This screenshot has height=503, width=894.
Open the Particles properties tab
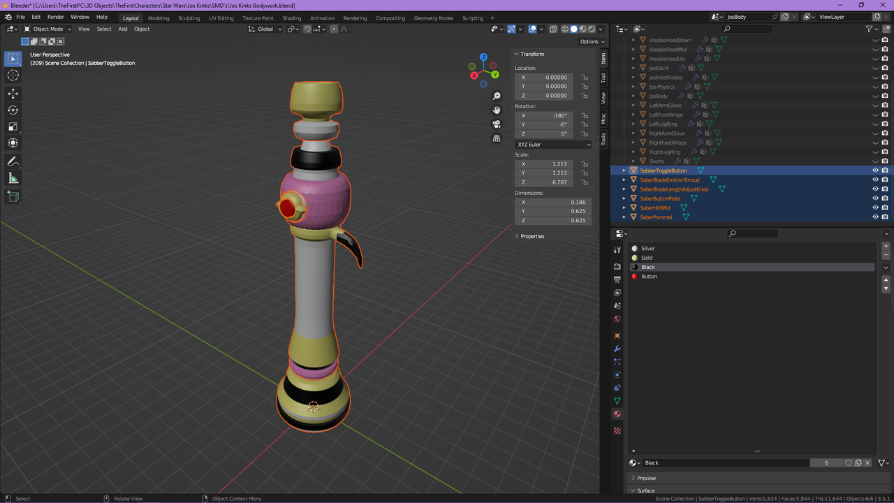[617, 362]
